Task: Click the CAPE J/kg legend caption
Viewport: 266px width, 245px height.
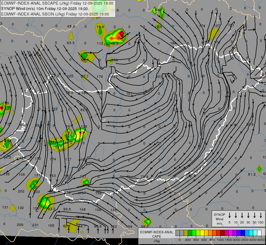Action: click(x=157, y=236)
